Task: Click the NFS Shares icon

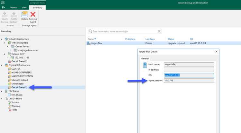Action: (x=9, y=95)
